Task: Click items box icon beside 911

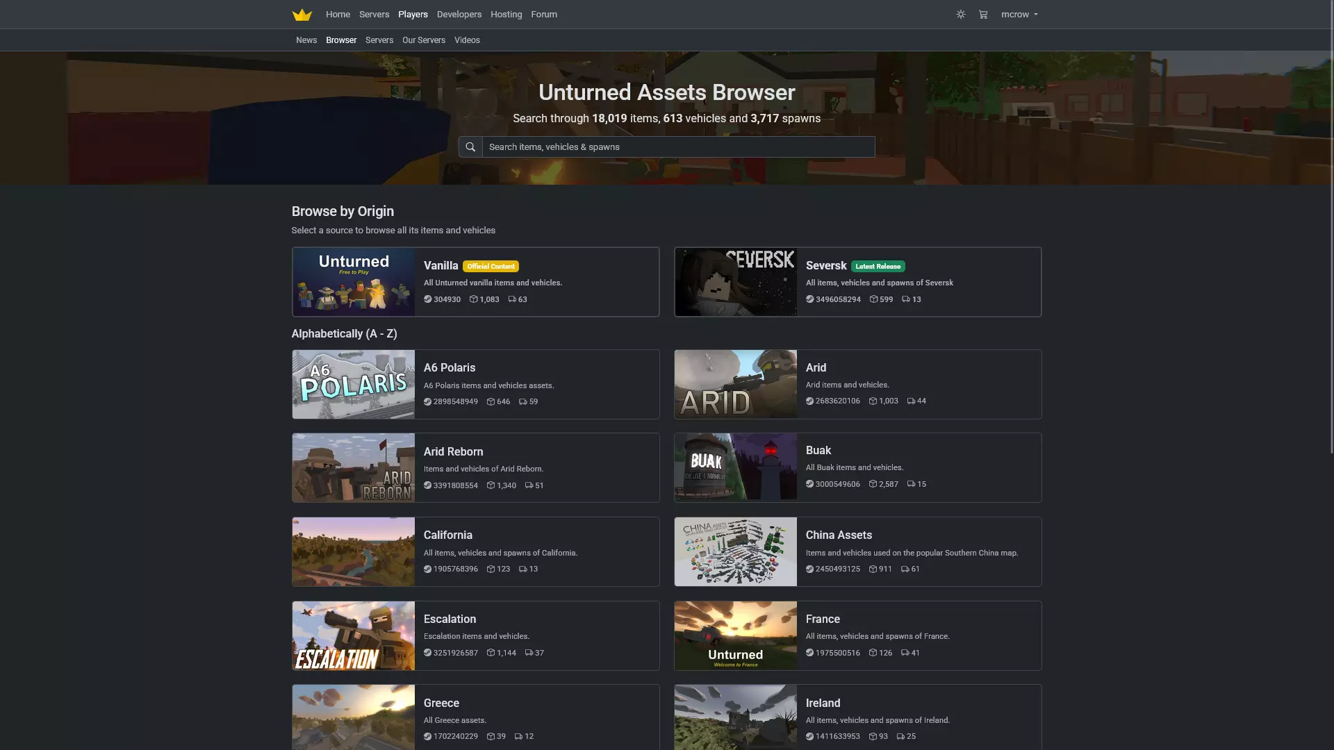Action: coord(873,569)
